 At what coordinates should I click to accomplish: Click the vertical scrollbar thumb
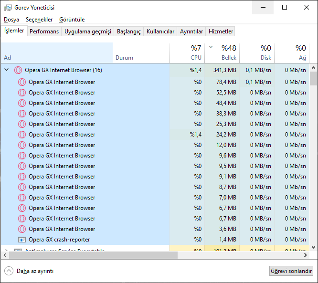[313, 78]
